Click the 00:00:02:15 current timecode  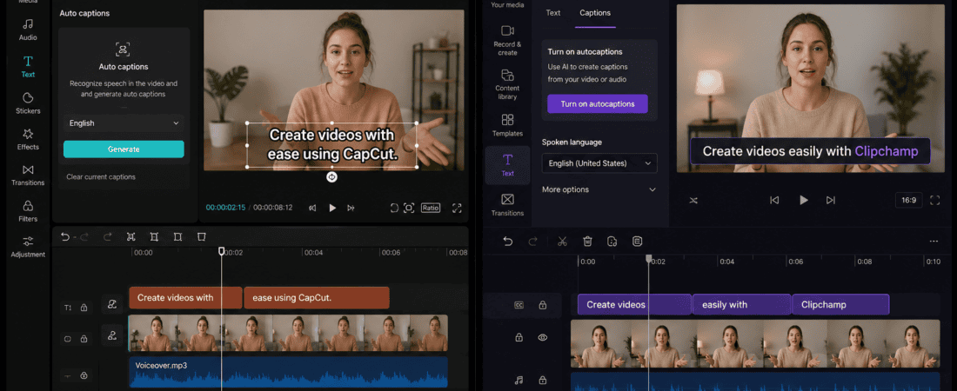[x=226, y=208]
